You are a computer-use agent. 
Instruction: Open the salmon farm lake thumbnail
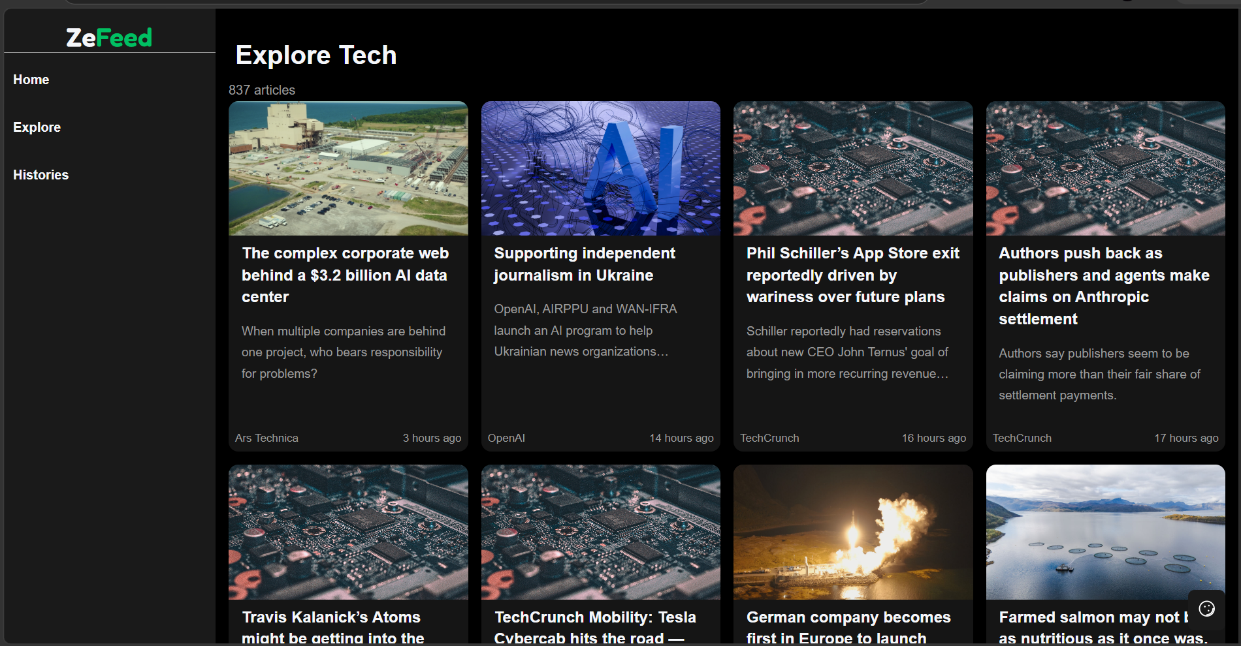tap(1106, 532)
